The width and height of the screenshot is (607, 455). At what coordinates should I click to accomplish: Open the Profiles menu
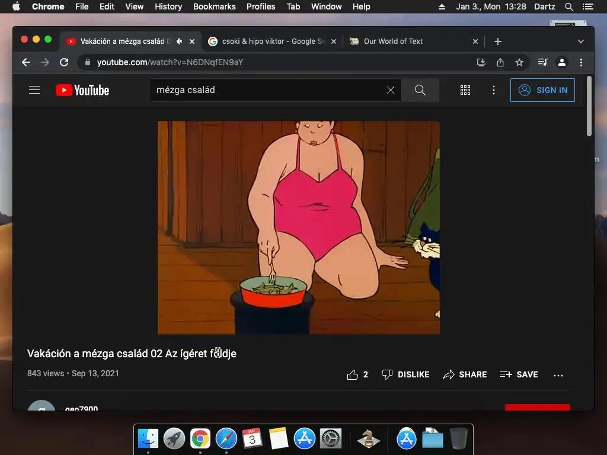click(261, 7)
